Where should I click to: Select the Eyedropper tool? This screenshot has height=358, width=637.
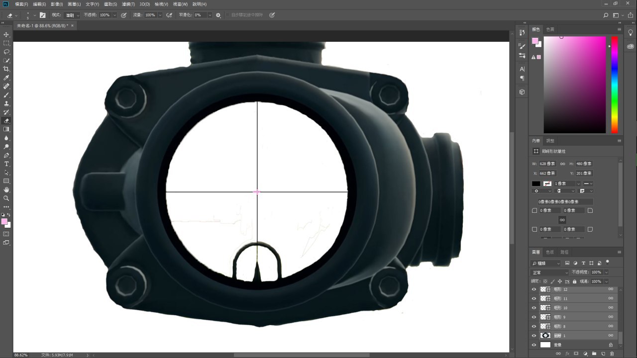coord(6,78)
